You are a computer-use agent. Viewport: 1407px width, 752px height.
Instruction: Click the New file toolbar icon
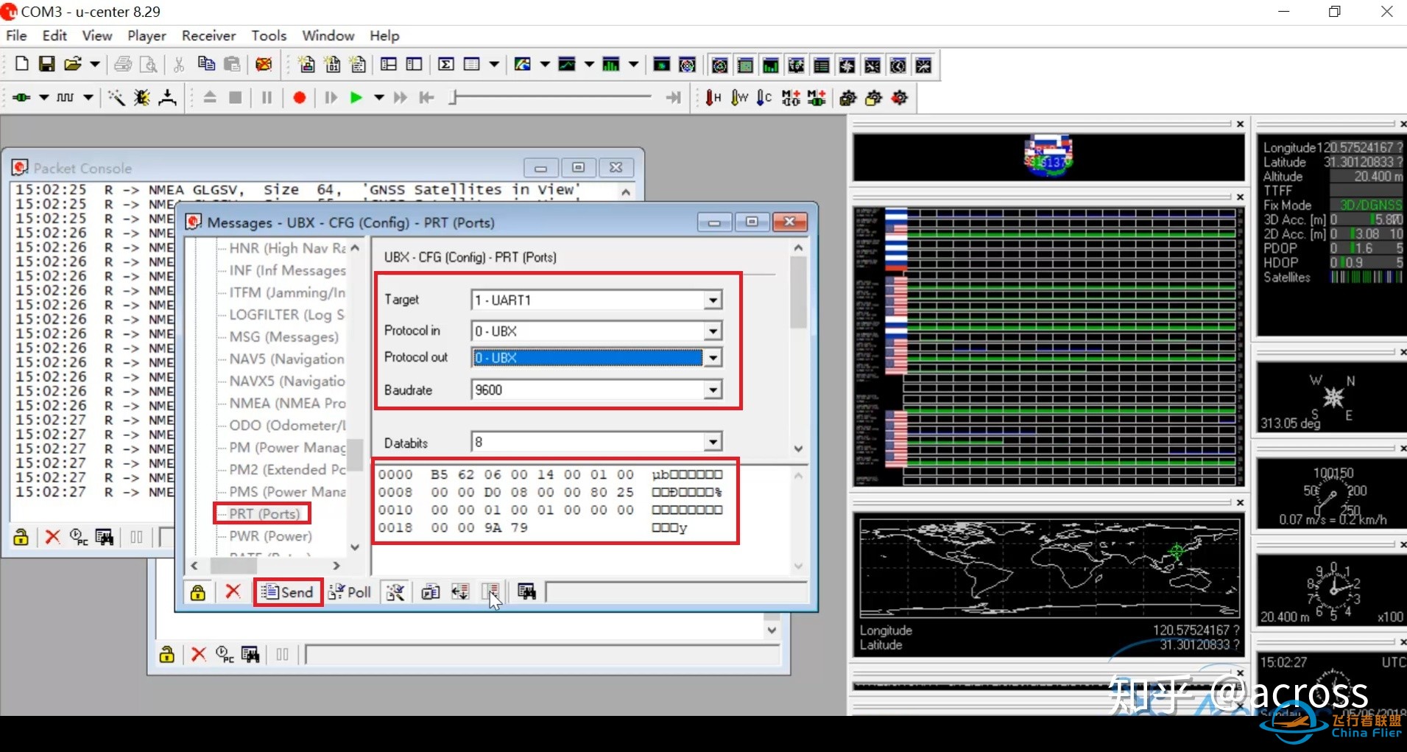(x=21, y=64)
